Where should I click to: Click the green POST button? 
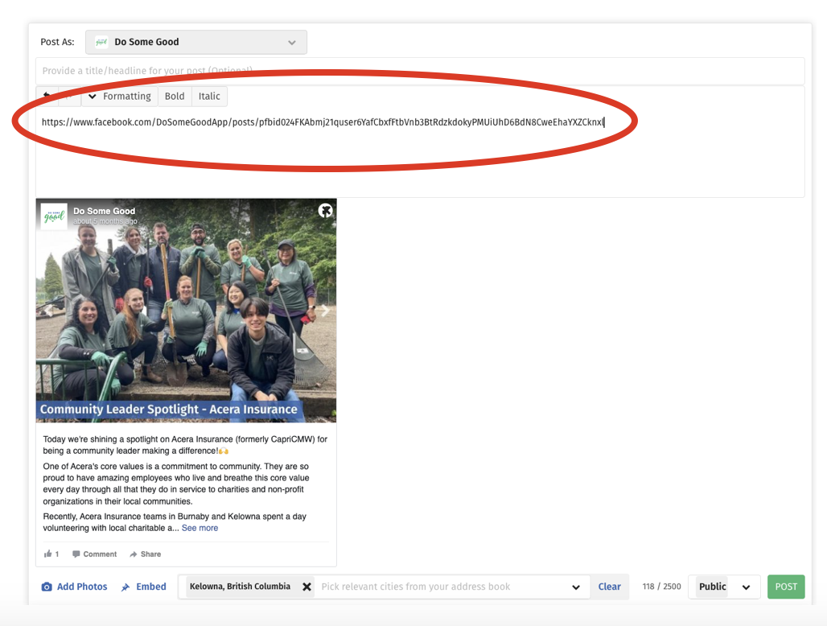[x=786, y=587]
